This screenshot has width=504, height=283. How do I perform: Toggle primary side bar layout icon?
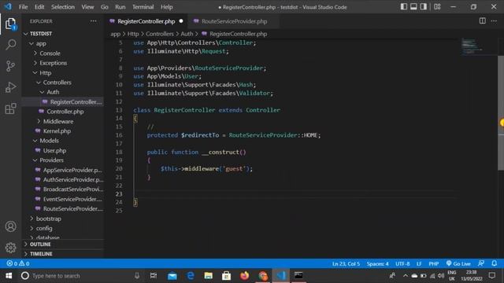click(x=404, y=6)
